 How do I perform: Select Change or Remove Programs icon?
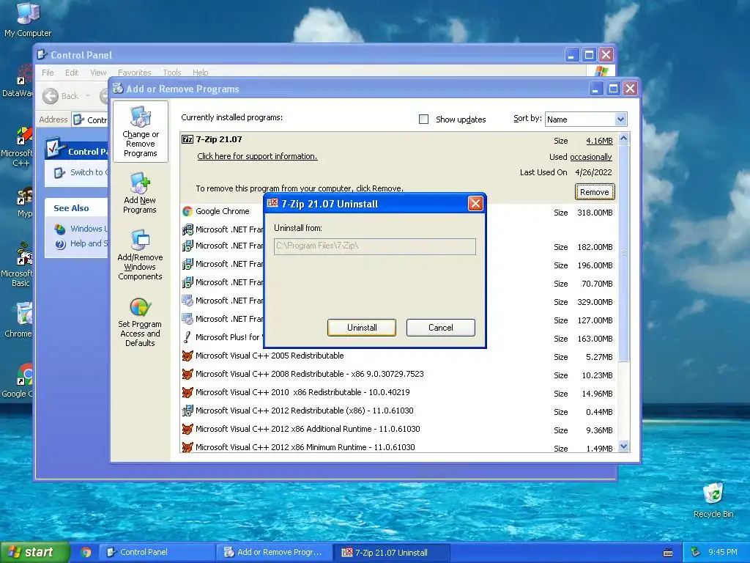coord(140,132)
